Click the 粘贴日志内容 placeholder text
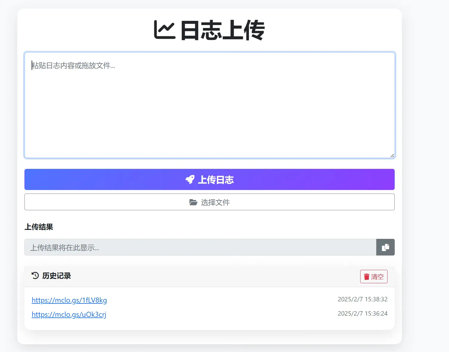Screen dimensions: 449x352 (73, 66)
